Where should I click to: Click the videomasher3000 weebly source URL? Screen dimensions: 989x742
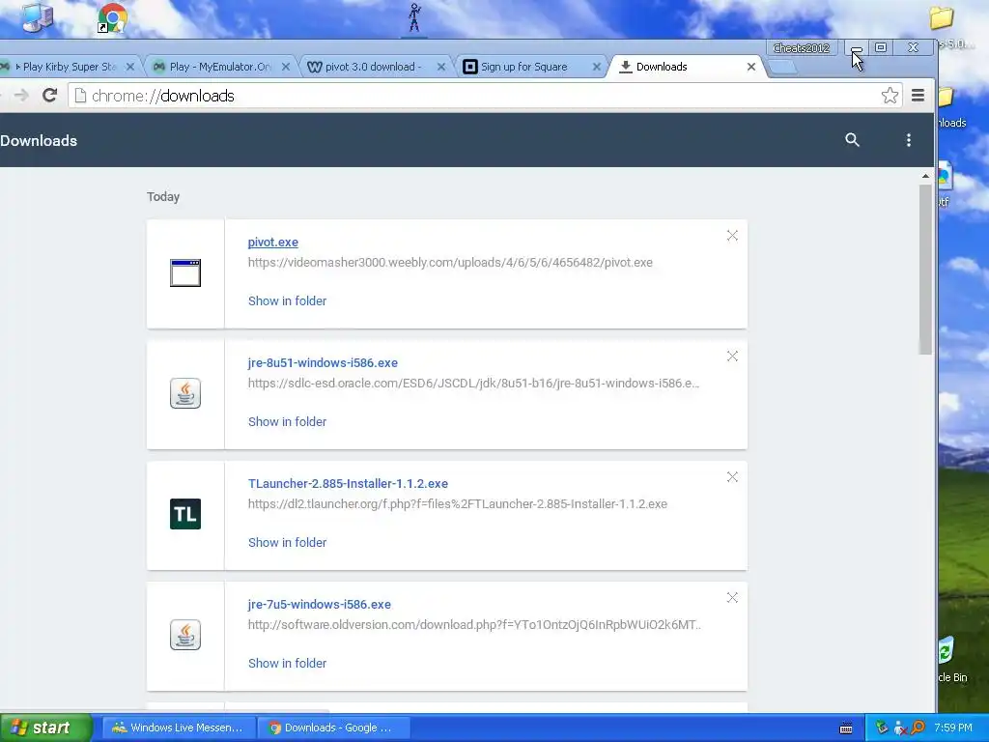(450, 263)
